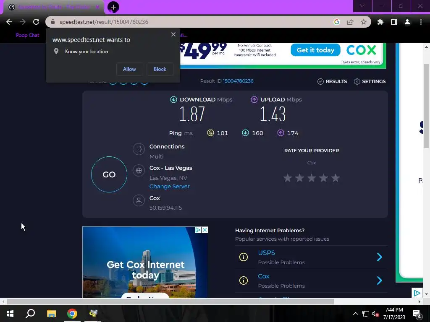Toggle the browser side panel icon
This screenshot has height=322, width=430.
coord(394,22)
